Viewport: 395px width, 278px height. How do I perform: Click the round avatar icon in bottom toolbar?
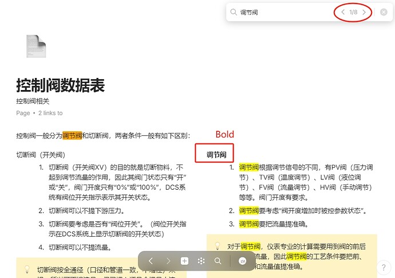pyautogui.click(x=242, y=261)
